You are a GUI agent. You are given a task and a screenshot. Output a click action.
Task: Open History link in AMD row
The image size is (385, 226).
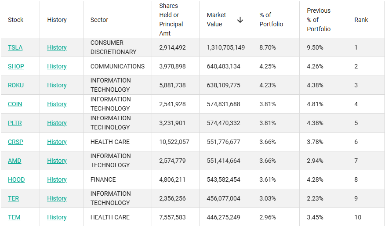tap(57, 161)
